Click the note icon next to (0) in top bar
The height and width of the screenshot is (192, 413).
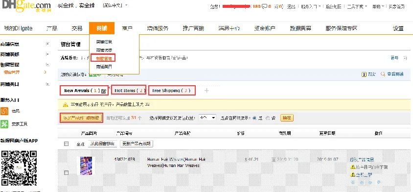click(276, 6)
